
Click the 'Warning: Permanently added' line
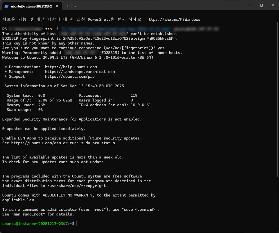tap(92, 53)
